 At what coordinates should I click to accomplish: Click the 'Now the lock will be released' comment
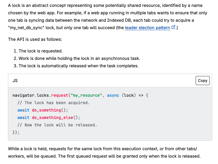[x=57, y=125]
